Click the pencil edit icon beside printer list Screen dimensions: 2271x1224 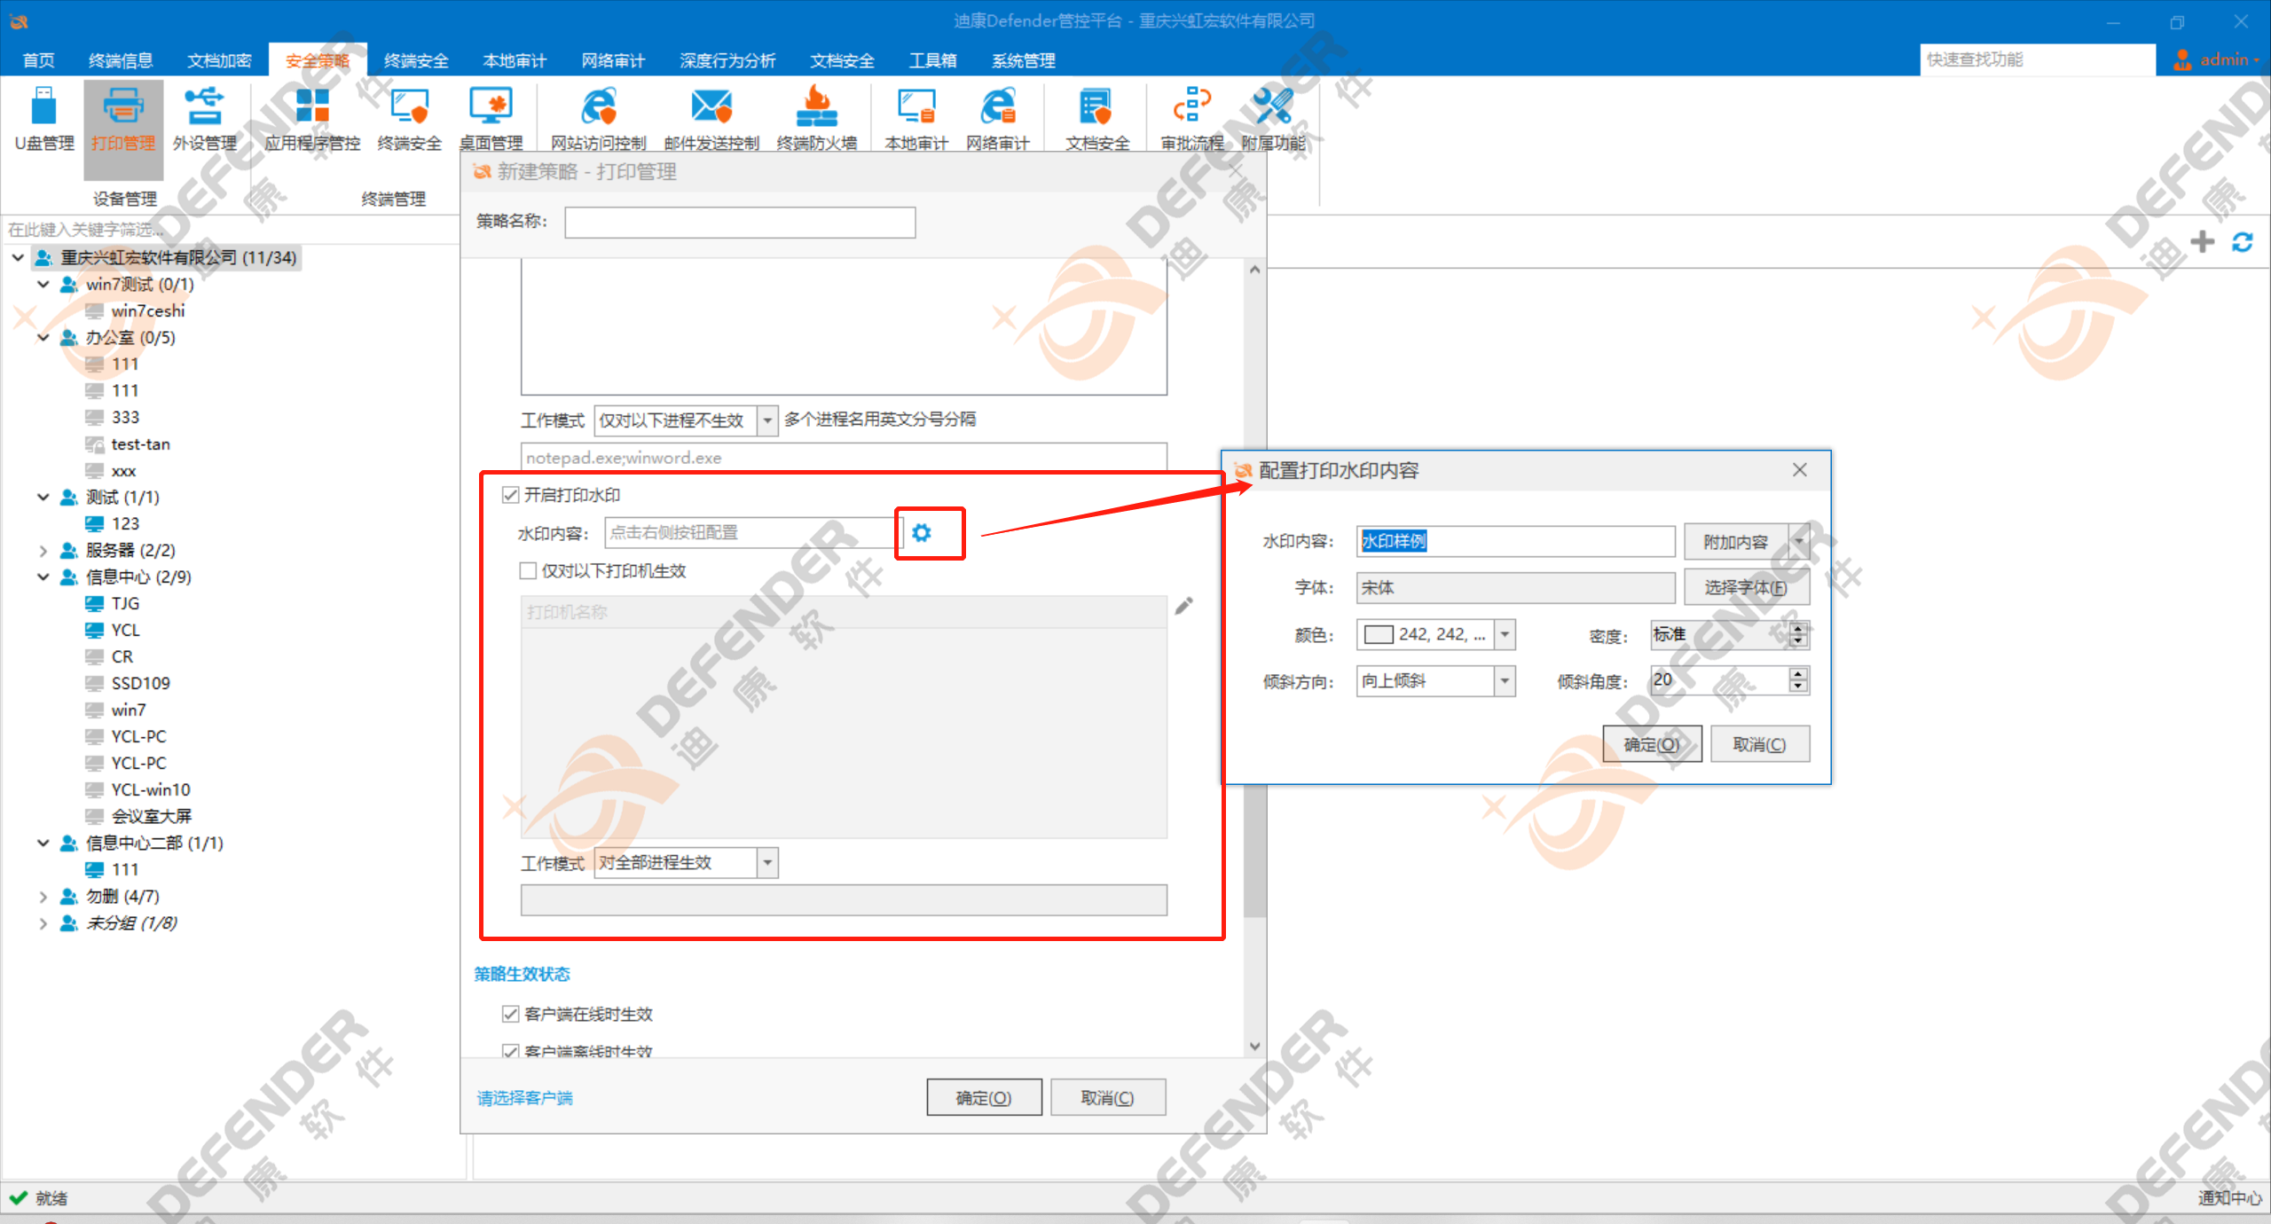pos(1184,606)
